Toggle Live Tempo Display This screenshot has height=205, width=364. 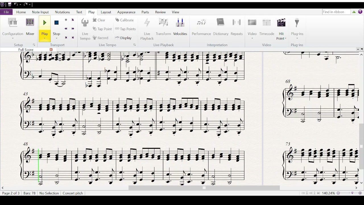pos(123,38)
